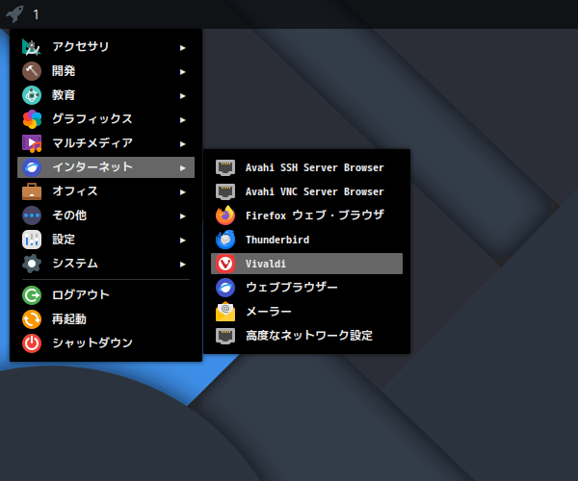Expand the システム submenu arrow
The height and width of the screenshot is (481, 578).
click(x=182, y=265)
